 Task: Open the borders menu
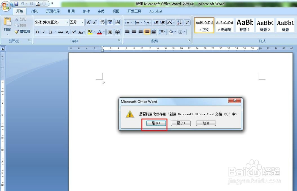click(x=182, y=32)
